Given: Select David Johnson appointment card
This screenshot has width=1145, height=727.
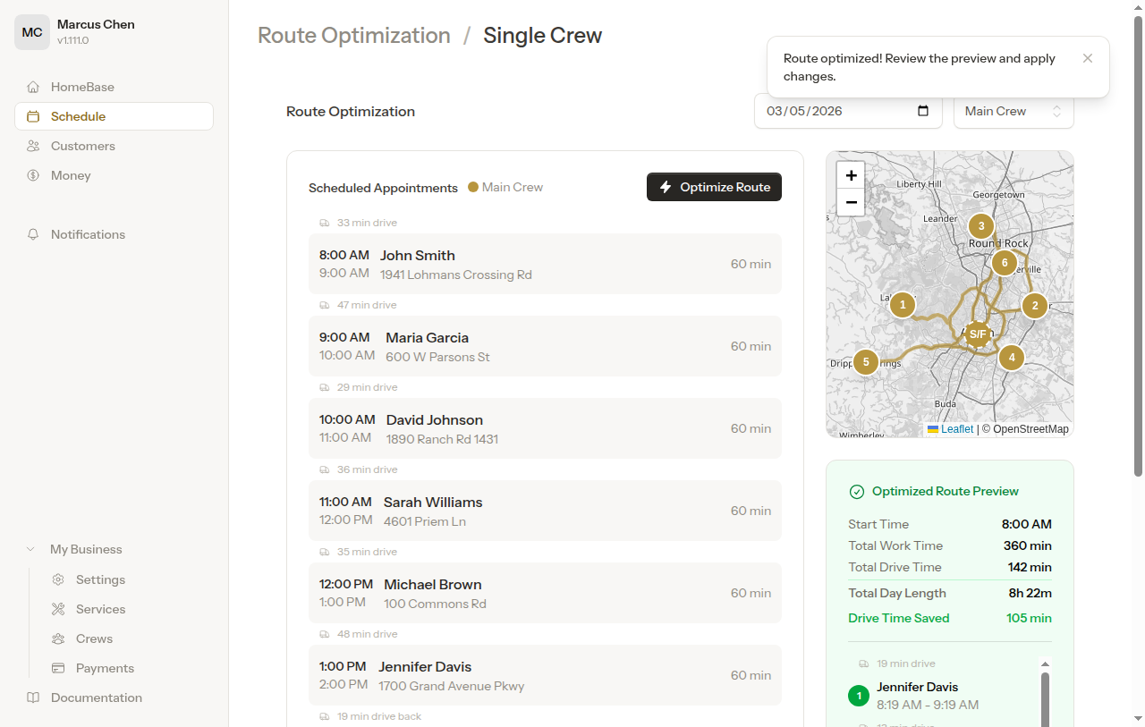Looking at the screenshot, I should pos(545,428).
